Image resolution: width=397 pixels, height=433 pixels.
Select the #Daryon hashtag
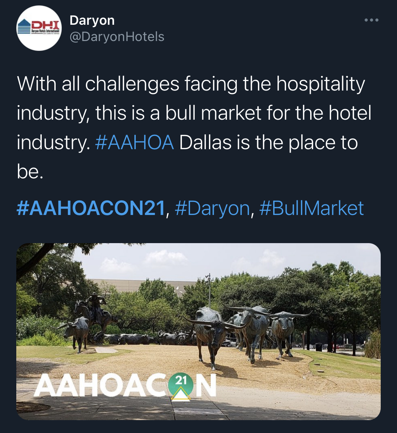click(212, 208)
